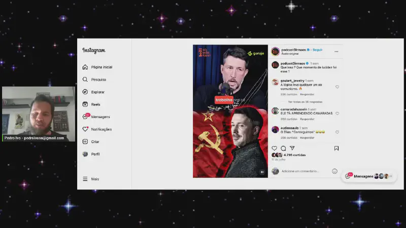Open Mensagens in the sidebar
This screenshot has height=228, width=406.
pos(96,117)
